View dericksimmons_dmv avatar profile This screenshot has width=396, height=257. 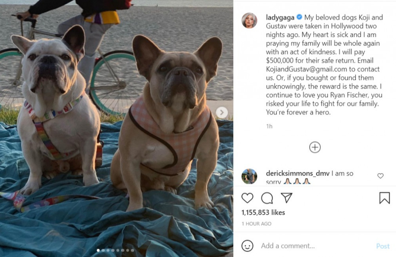pyautogui.click(x=249, y=176)
